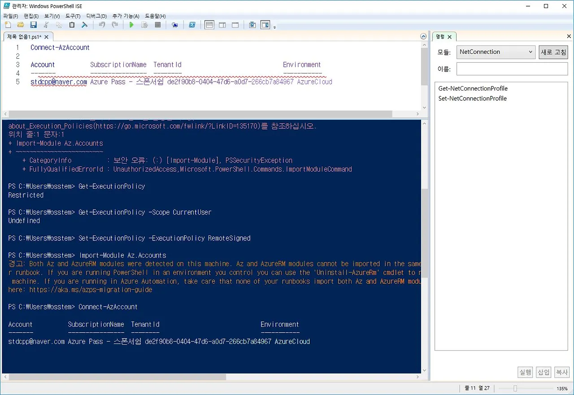Click the TenantId header in the script editor
This screenshot has width=574, height=395.
[167, 65]
